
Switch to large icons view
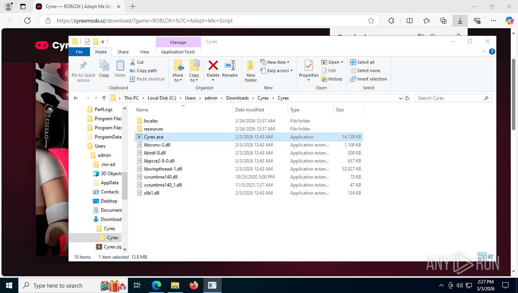[x=491, y=257]
